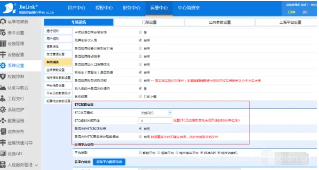Open the 通行规则 submenu item
Image resolution: width=319 pixels, height=170 pixels.
pyautogui.click(x=58, y=31)
